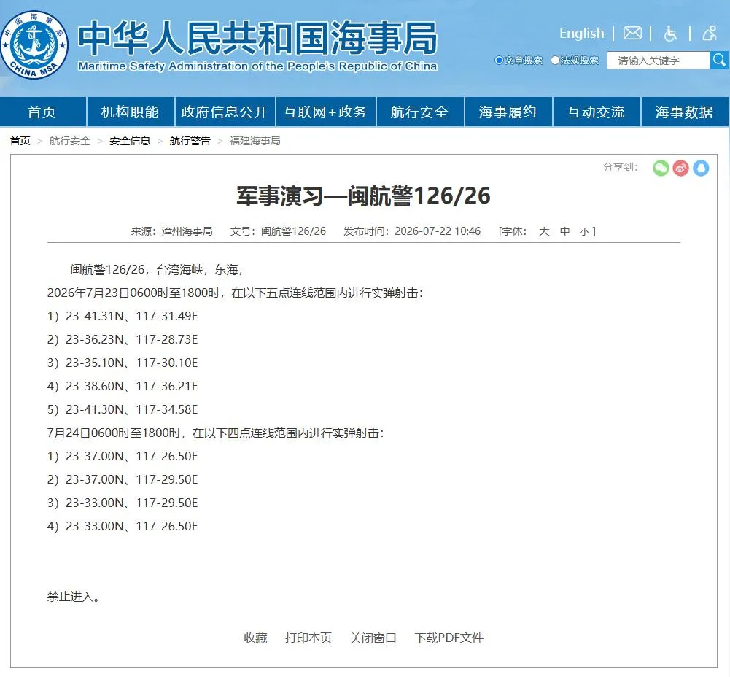Click 下载PDF文件 to download PDF
Image resolution: width=730 pixels, height=677 pixels.
coord(449,638)
